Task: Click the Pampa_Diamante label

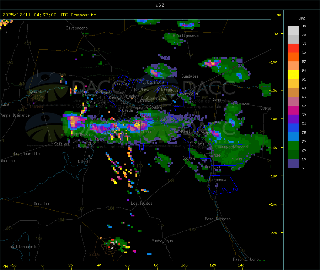Action: pyautogui.click(x=15, y=115)
